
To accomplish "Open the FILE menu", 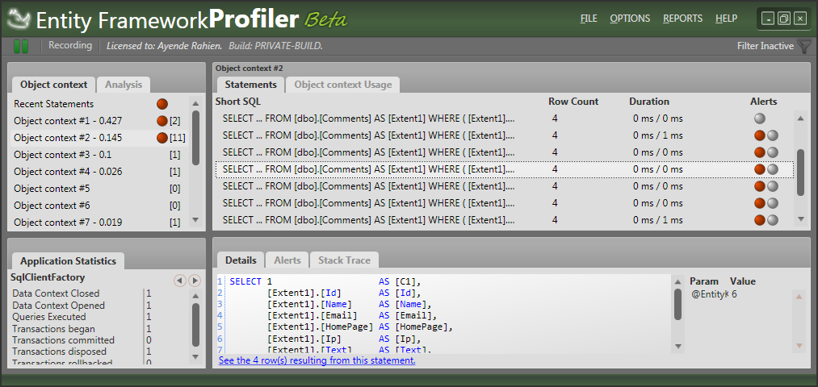I will pos(589,19).
